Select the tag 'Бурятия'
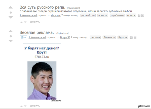The height and width of the screenshot is (109, 151). click(123, 37)
